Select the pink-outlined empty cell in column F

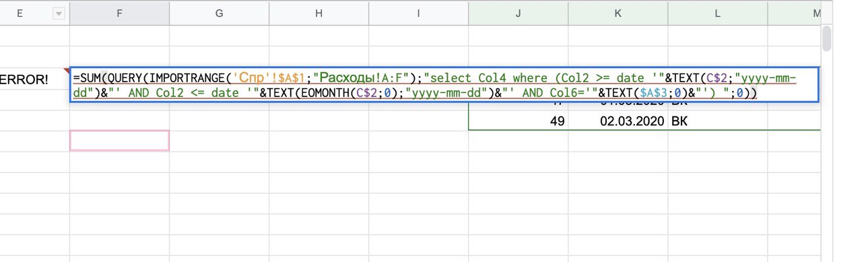(119, 140)
